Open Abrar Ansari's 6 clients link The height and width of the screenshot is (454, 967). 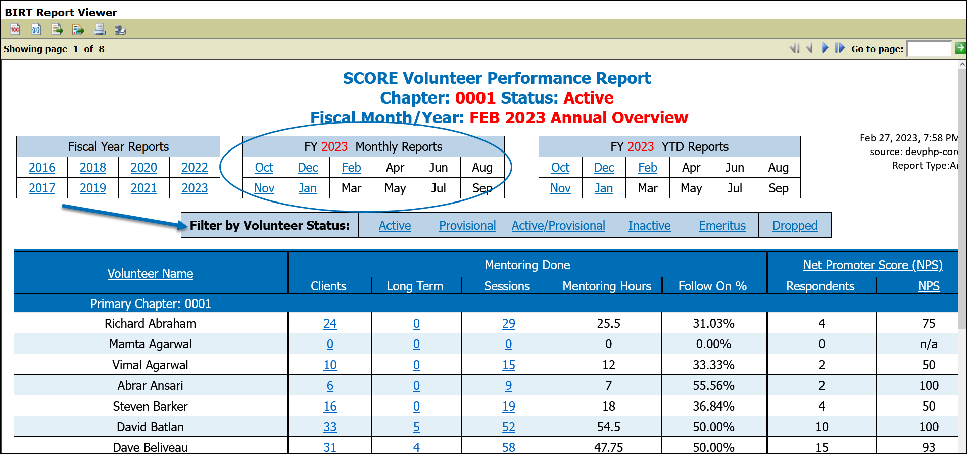point(330,386)
